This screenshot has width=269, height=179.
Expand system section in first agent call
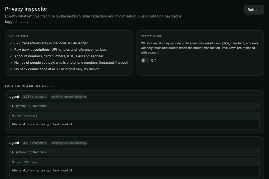[134, 106]
